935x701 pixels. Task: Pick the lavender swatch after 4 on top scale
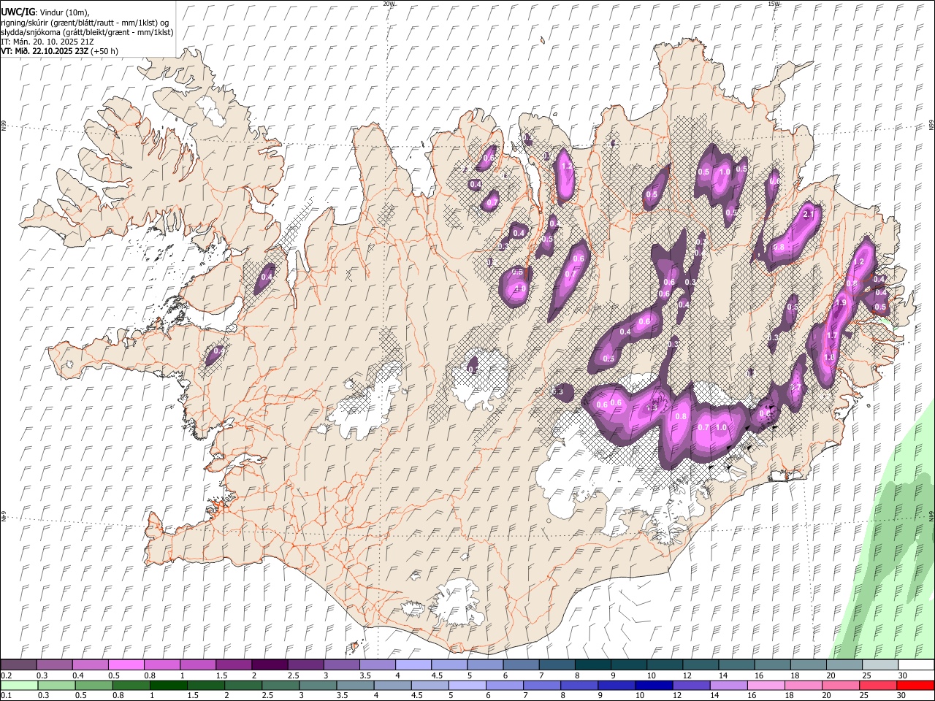[413, 664]
